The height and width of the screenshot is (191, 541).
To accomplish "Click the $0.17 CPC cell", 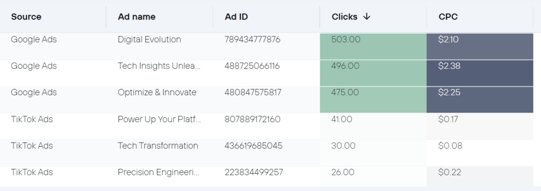I will point(480,126).
